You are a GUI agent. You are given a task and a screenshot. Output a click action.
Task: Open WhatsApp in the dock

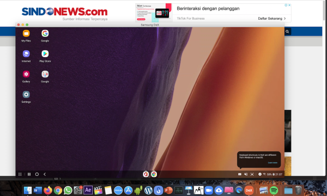coord(68,191)
